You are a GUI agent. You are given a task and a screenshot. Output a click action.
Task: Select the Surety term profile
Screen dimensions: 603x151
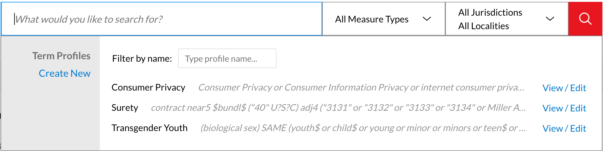(x=125, y=108)
